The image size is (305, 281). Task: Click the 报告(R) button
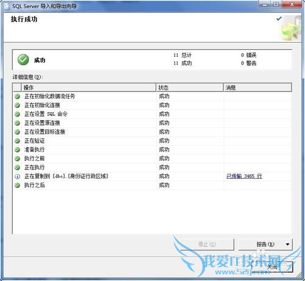point(265,244)
